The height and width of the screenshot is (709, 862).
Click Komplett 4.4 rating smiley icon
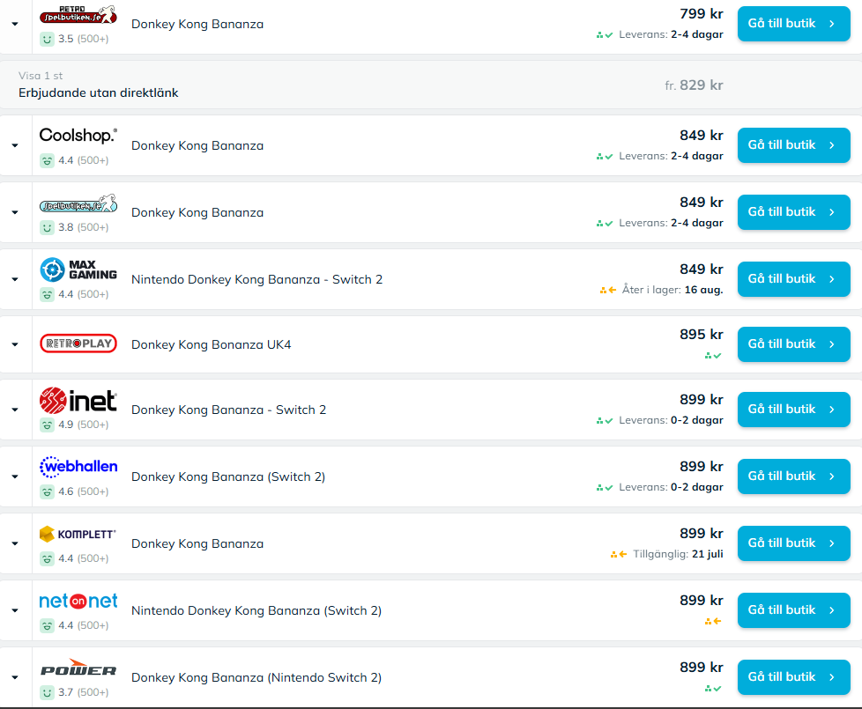(x=48, y=559)
